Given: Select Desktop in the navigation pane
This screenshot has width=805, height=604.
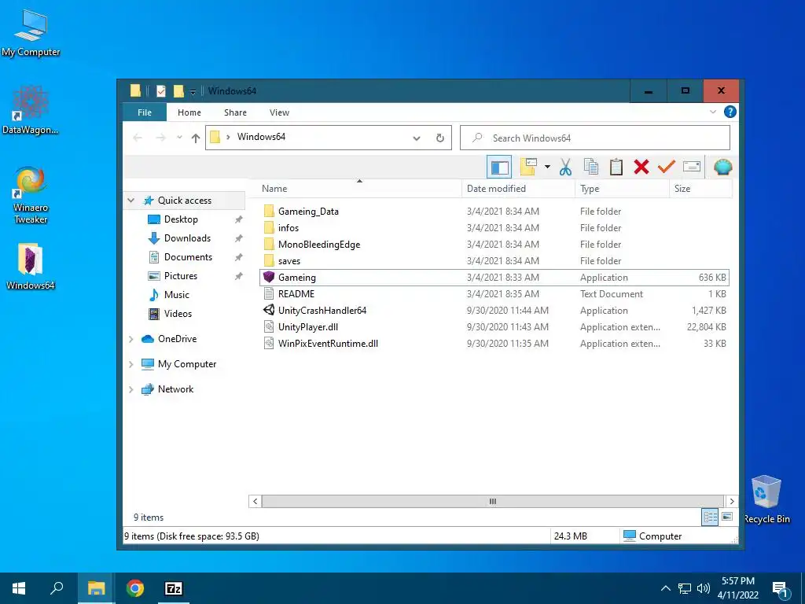Looking at the screenshot, I should pos(181,219).
